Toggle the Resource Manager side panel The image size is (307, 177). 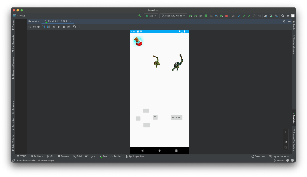[x=13, y=68]
